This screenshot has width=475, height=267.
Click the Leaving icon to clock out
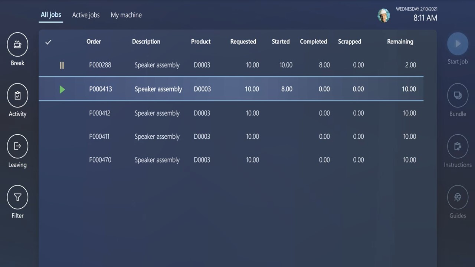(x=17, y=146)
